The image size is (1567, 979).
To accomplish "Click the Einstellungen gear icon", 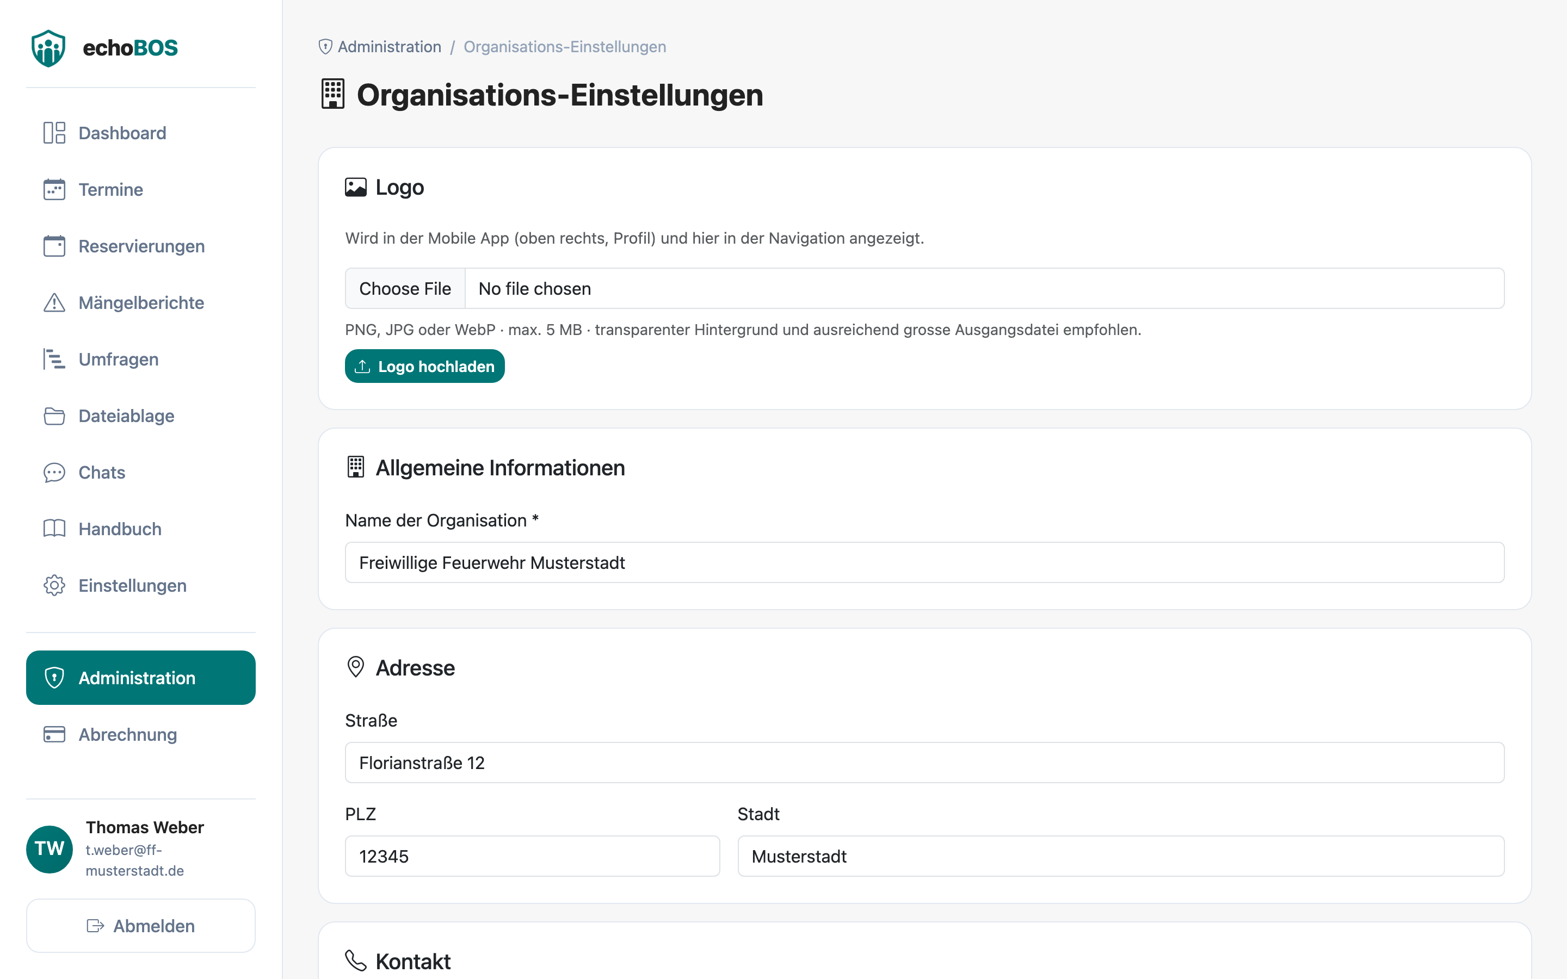I will 54,585.
